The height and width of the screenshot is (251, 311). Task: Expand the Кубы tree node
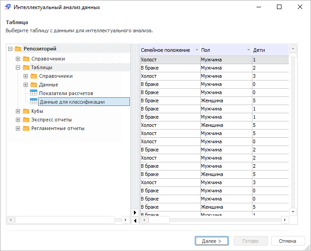point(18,111)
